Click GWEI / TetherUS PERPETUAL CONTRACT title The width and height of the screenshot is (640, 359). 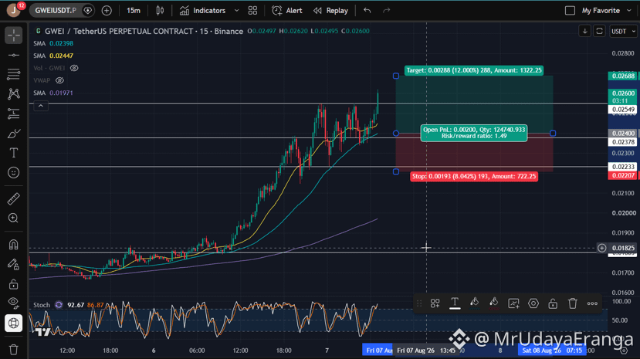click(144, 31)
